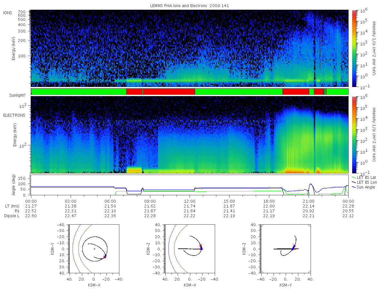Click the red X marker in KSM-X/KSM-Z orbit plot
The image size is (387, 290).
pyautogui.click(x=200, y=246)
